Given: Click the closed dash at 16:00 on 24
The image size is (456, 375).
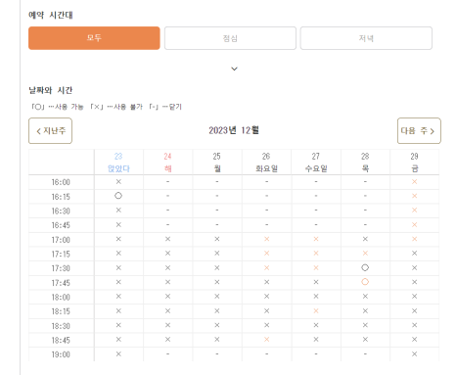Looking at the screenshot, I should (167, 181).
